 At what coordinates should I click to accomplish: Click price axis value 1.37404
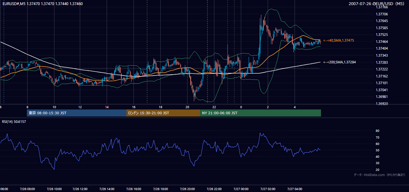tap(382, 48)
